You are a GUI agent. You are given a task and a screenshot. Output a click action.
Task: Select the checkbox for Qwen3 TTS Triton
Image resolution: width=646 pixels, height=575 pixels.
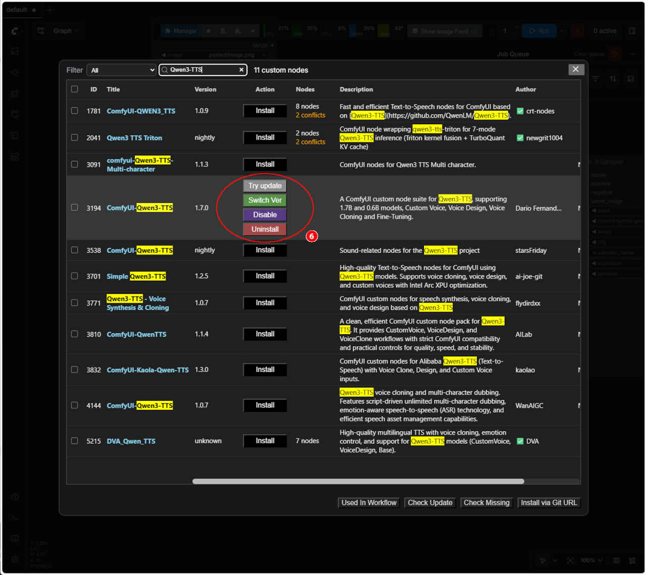[75, 137]
